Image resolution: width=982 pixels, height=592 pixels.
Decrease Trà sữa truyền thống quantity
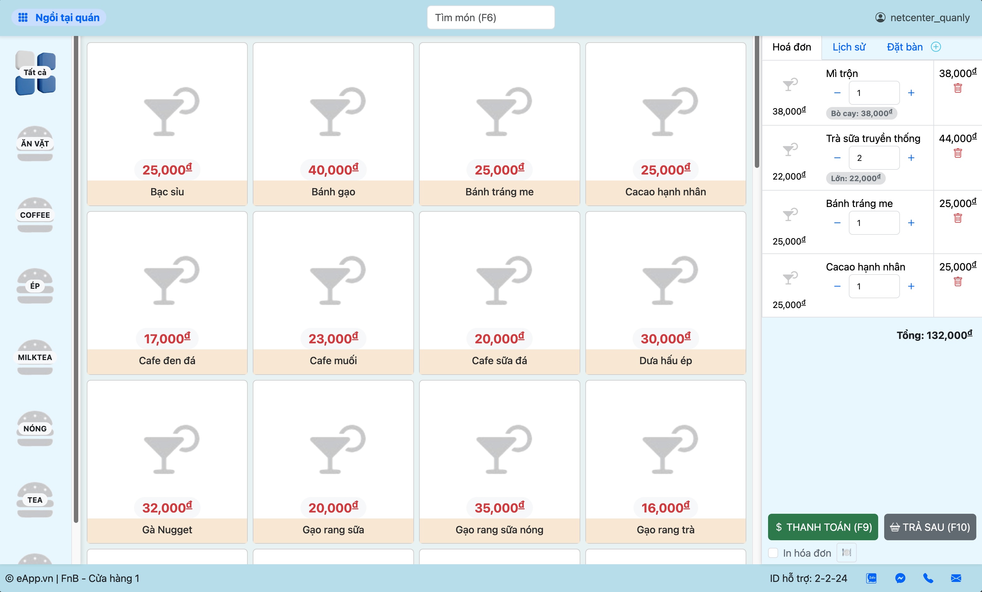pos(837,158)
